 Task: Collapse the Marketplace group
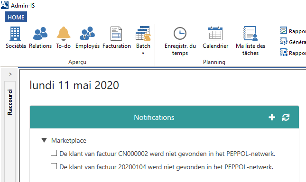tap(44, 140)
